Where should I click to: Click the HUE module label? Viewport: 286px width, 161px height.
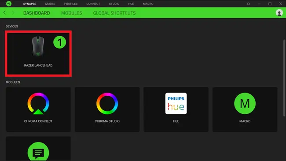pos(176,121)
